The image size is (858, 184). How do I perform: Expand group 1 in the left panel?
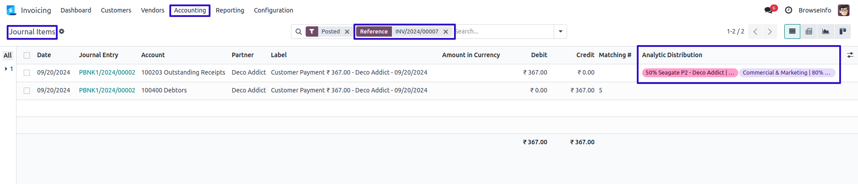click(x=8, y=69)
